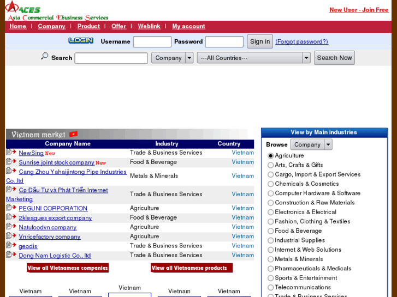397x297 pixels.
Task: Go to Home in navigation bar
Action: (17, 26)
